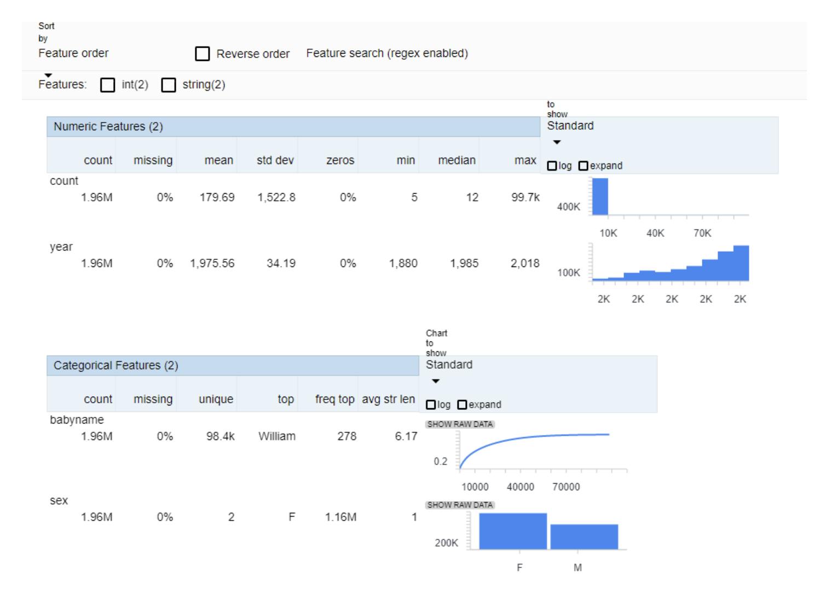The image size is (832, 592).
Task: Click the 'top' categorical column header
Action: [x=286, y=399]
